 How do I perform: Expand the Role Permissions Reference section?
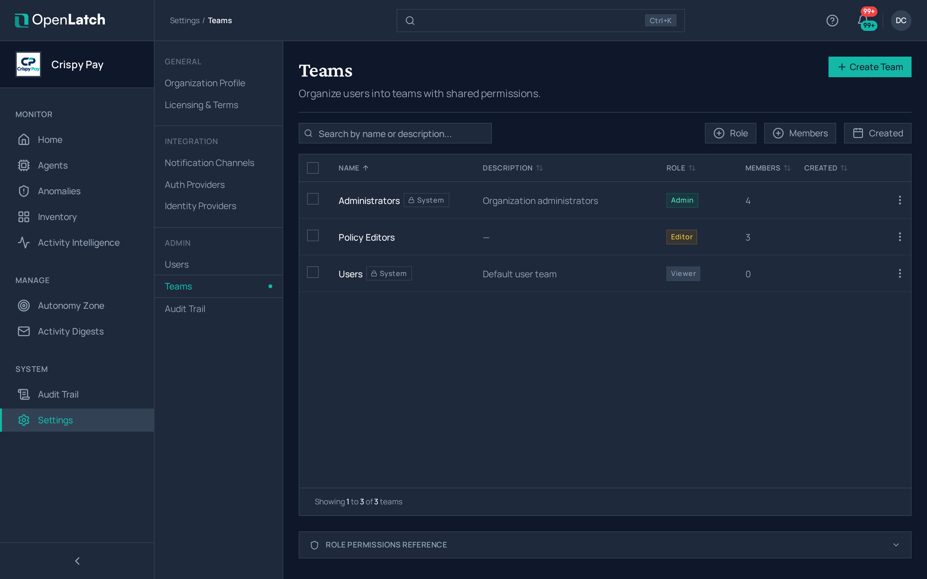pyautogui.click(x=605, y=545)
